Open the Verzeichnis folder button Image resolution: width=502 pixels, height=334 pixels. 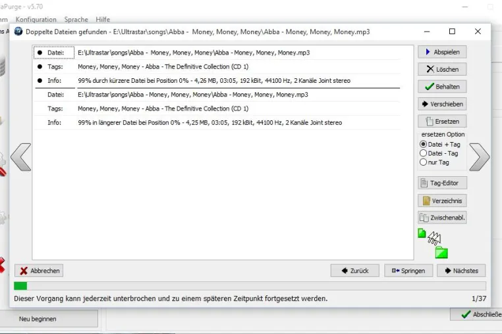[x=442, y=201]
